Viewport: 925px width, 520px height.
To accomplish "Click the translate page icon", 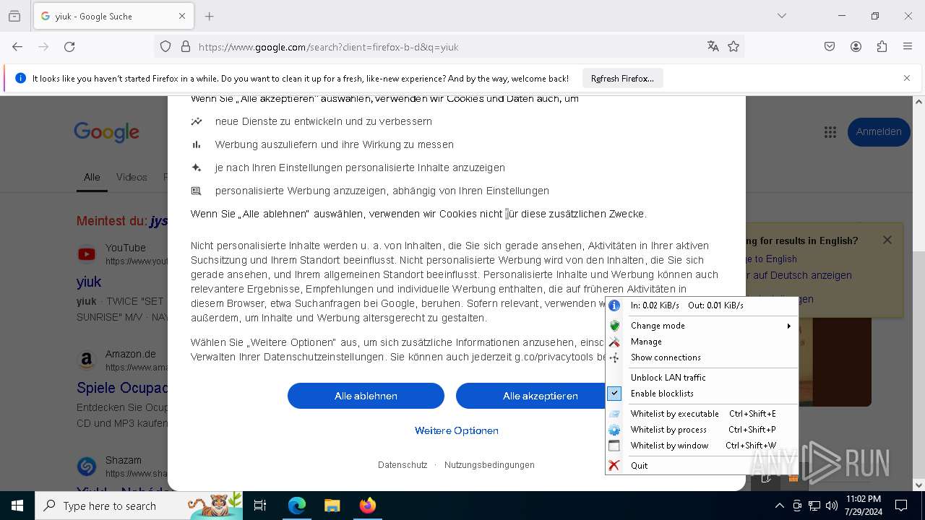I will tap(713, 47).
